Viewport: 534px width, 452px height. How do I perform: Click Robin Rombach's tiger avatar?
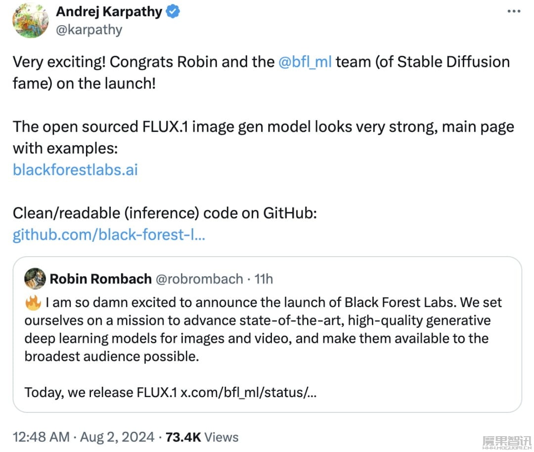pyautogui.click(x=35, y=278)
